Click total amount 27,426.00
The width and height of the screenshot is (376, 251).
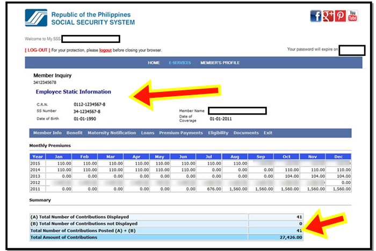(x=291, y=238)
